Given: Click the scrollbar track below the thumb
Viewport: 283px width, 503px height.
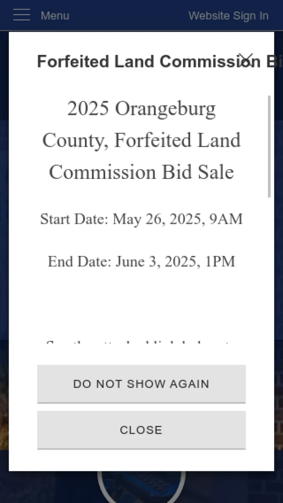Looking at the screenshot, I should click(269, 270).
